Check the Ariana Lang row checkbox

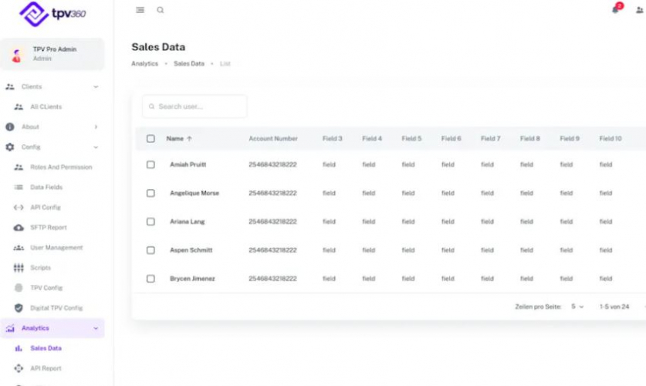click(151, 222)
